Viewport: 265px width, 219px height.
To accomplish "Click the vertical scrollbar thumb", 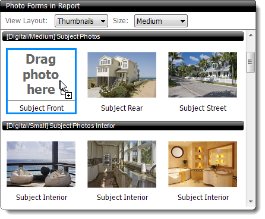I will tap(251, 62).
